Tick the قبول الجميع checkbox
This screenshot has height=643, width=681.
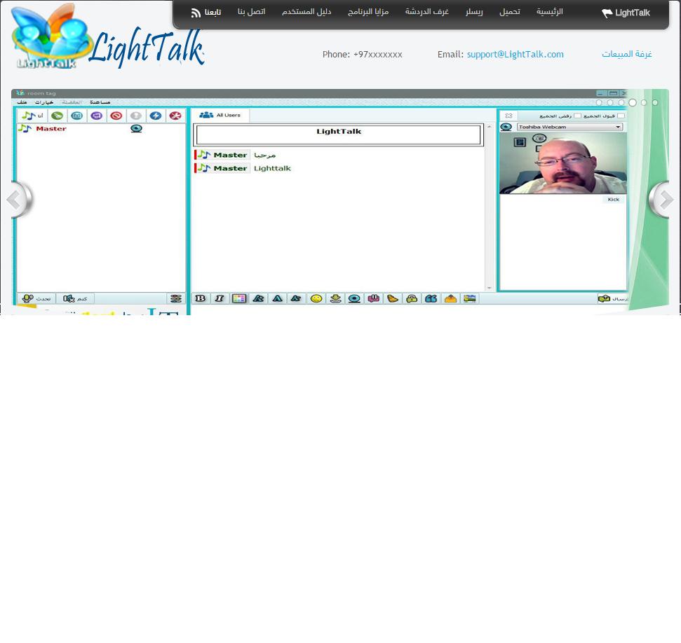621,116
